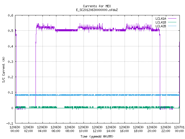Image resolution: width=185 pixels, height=139 pixels.
Task: Click the '120630 02:00' x-axis tick label
Action: 28,129
